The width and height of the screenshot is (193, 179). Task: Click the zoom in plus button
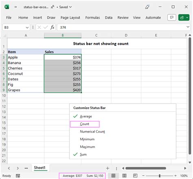(175, 176)
